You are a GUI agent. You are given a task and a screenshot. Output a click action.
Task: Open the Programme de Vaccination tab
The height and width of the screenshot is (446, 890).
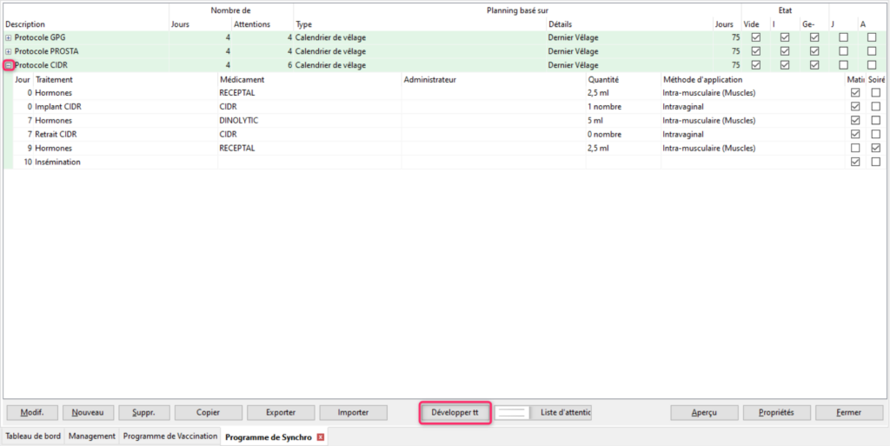[170, 436]
